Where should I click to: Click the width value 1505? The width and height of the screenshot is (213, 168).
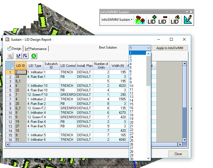(118, 99)
